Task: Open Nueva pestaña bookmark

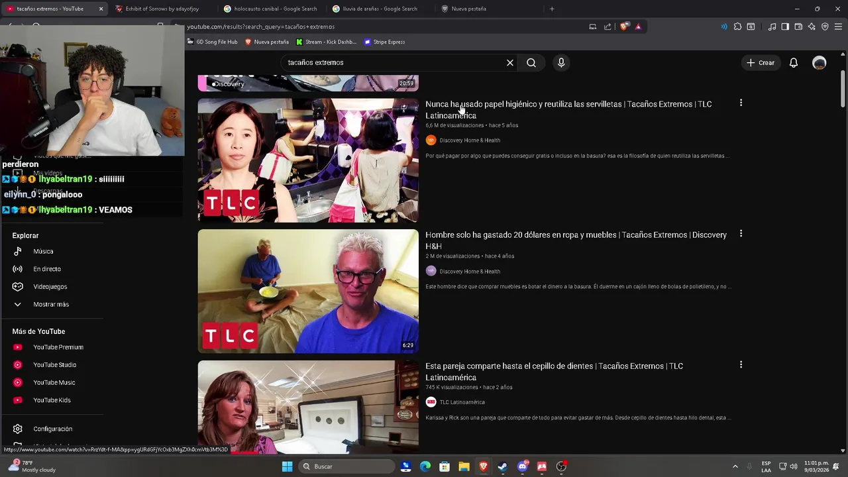Action: [x=267, y=42]
